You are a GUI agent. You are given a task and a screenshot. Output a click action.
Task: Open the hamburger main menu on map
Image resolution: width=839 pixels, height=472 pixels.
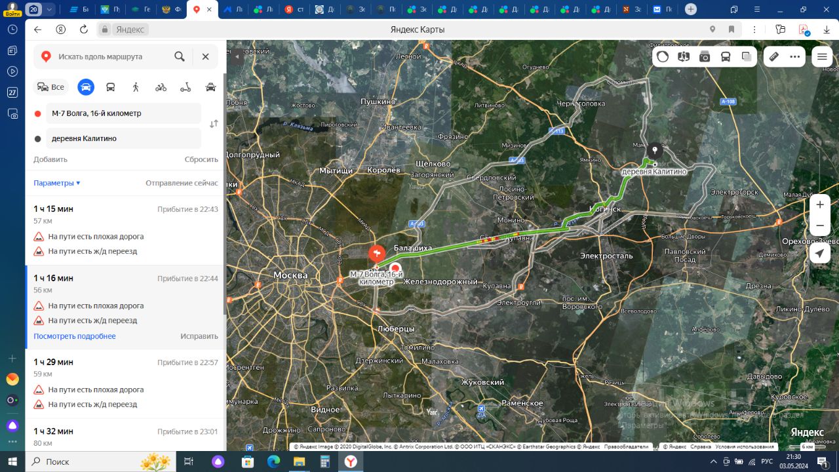click(x=822, y=56)
